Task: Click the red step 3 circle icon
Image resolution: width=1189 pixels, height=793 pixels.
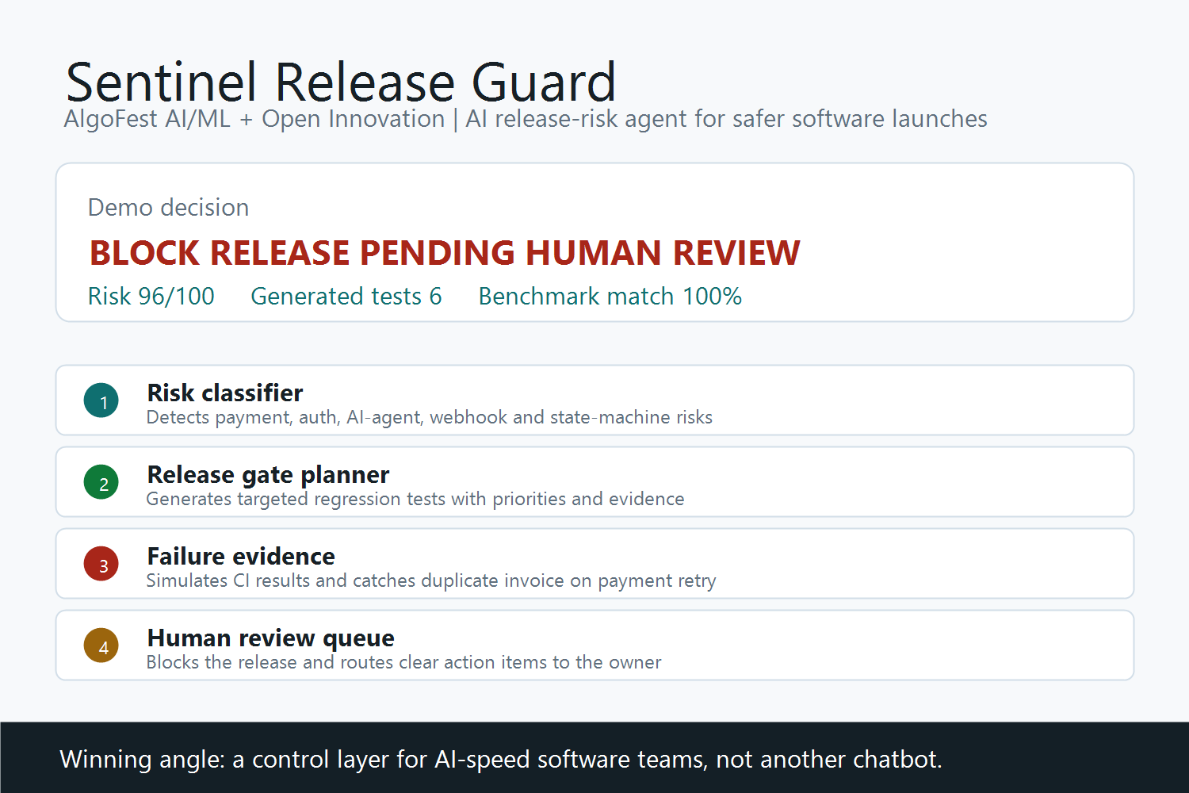Action: [101, 564]
